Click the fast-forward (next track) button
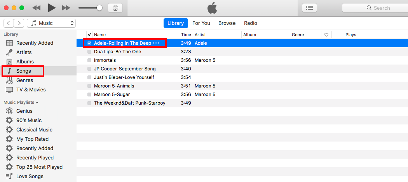Screen dimensions: 408x182 [66, 8]
